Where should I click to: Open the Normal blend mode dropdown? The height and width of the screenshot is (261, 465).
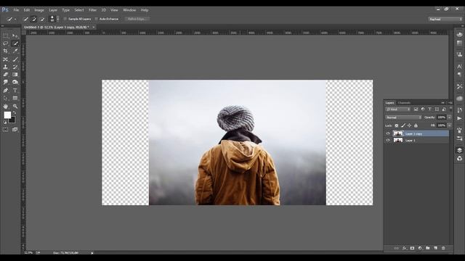coord(403,117)
